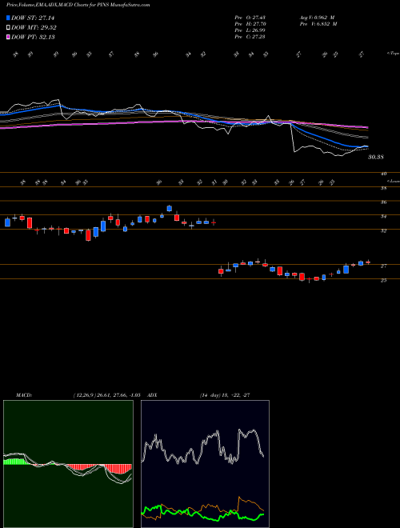Click the 32 price axis label
Image resolution: width=400 pixels, height=528 pixels.
point(383,231)
